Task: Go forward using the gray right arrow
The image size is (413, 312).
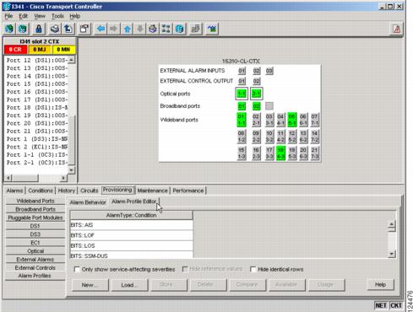Action: tap(113, 29)
